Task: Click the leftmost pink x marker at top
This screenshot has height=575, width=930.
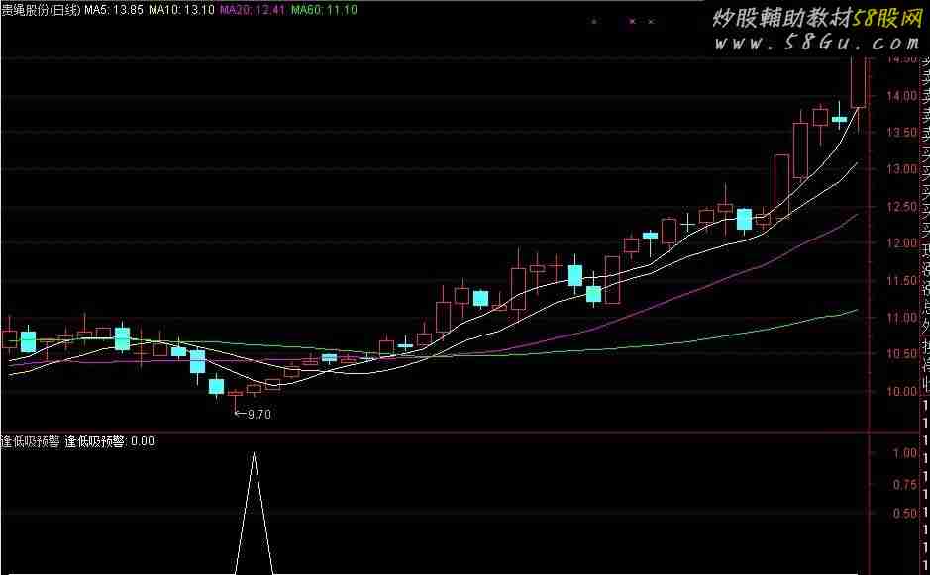Action: pyautogui.click(x=593, y=21)
